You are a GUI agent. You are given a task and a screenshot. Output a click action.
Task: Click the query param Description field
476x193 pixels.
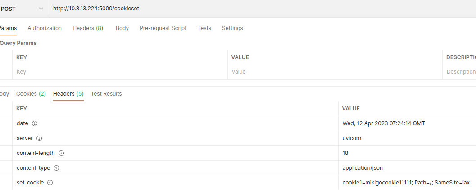point(460,72)
